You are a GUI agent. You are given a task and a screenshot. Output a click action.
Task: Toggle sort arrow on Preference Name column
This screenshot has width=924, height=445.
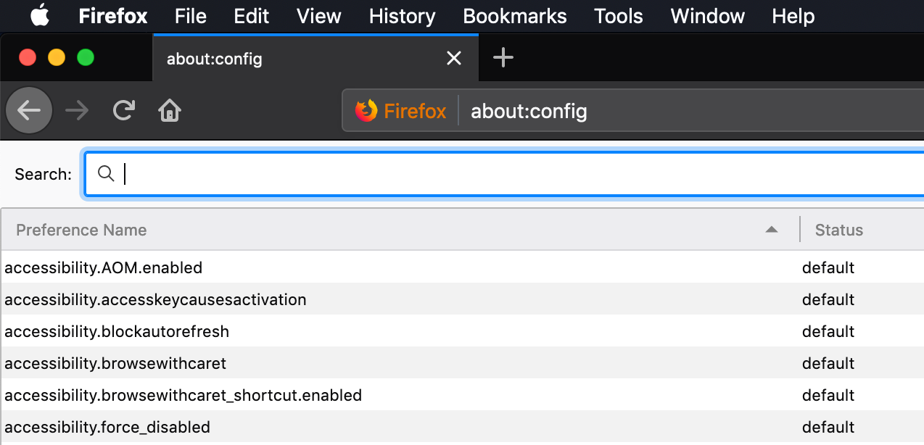coord(771,230)
